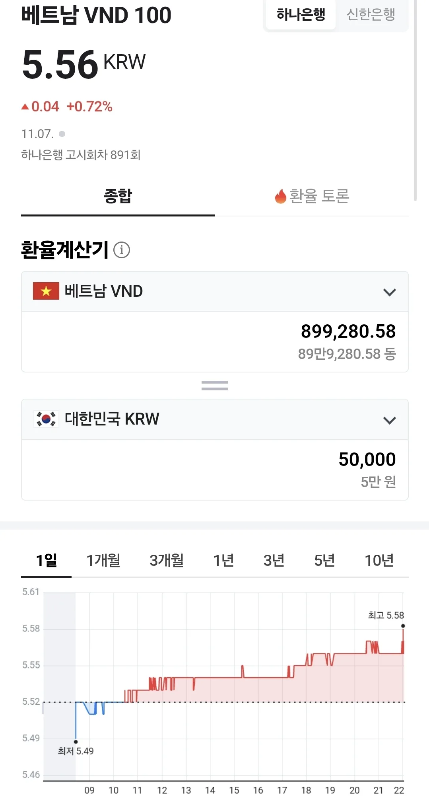This screenshot has width=429, height=803.
Task: Tap the red up-triangle change indicator
Action: click(x=25, y=107)
